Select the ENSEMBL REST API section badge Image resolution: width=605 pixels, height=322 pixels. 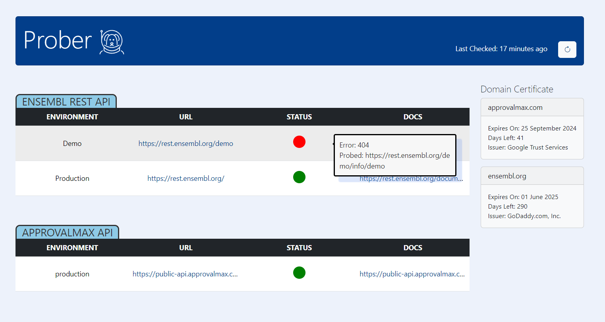[66, 102]
